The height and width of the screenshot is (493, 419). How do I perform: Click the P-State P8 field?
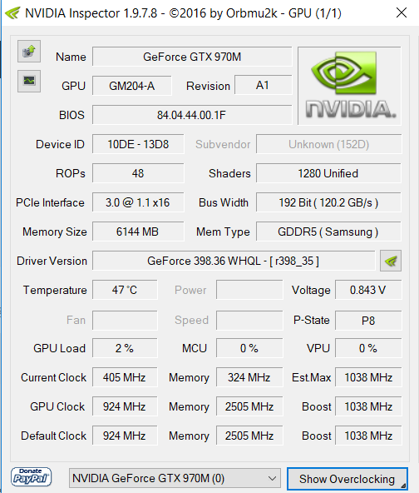[x=368, y=321]
